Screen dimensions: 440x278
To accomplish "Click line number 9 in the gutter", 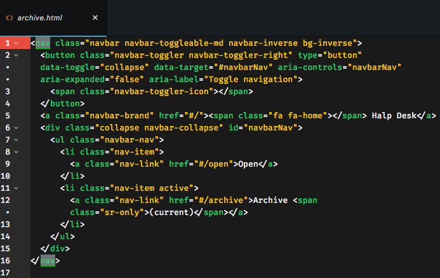I will point(8,164).
